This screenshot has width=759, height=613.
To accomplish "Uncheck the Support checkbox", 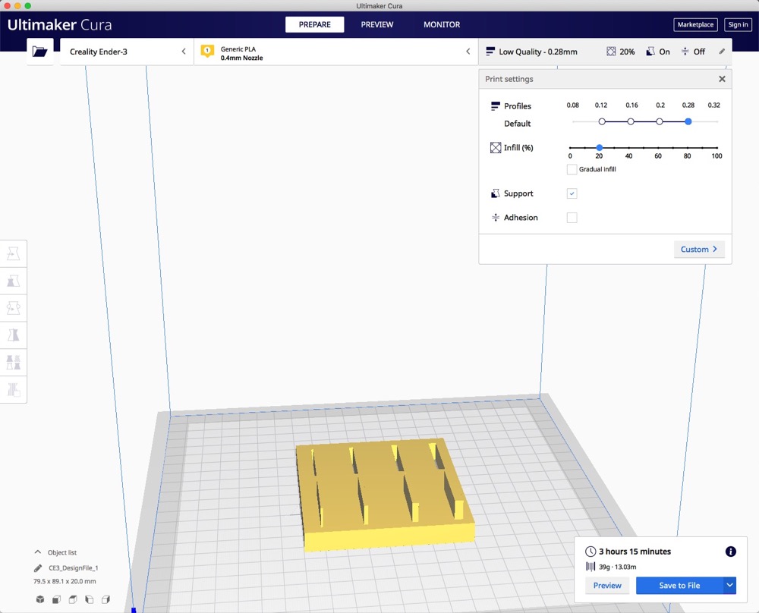I will tap(572, 193).
